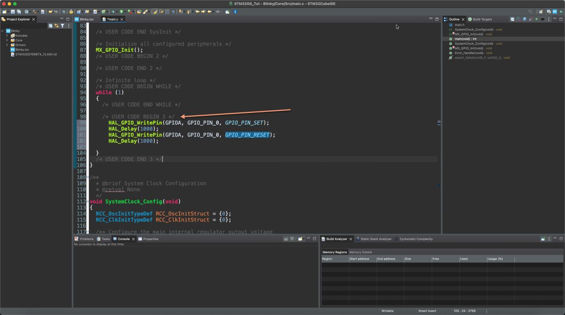Viewport: 565px width, 315px height.
Task: Click the Build Analyzer refresh icon
Action: (543, 238)
